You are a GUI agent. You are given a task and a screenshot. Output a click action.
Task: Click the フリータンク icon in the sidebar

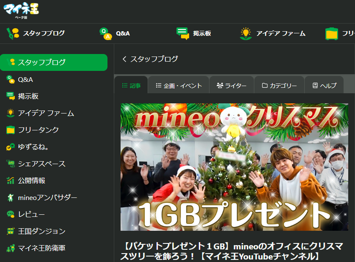point(11,130)
